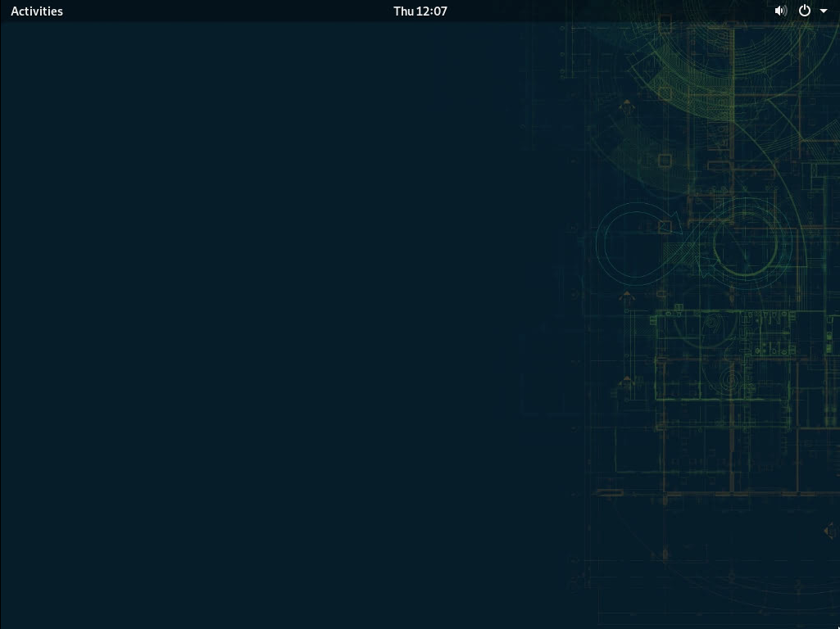
Task: Expand the system menu dropdown arrow
Action: 824,11
